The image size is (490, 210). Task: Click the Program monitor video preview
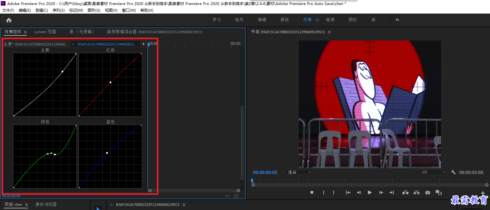370,104
